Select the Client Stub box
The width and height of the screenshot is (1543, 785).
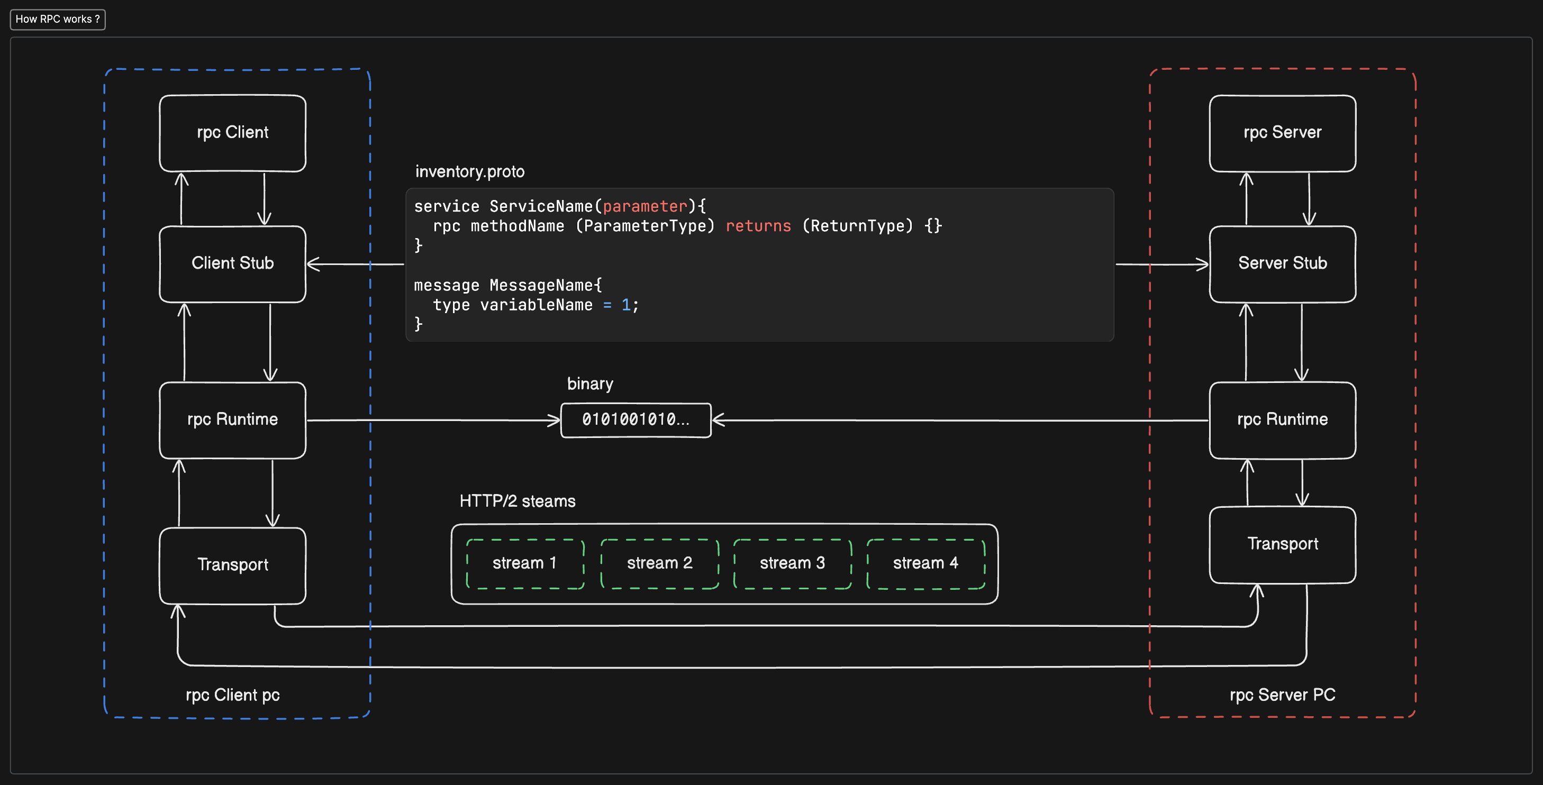pyautogui.click(x=232, y=263)
